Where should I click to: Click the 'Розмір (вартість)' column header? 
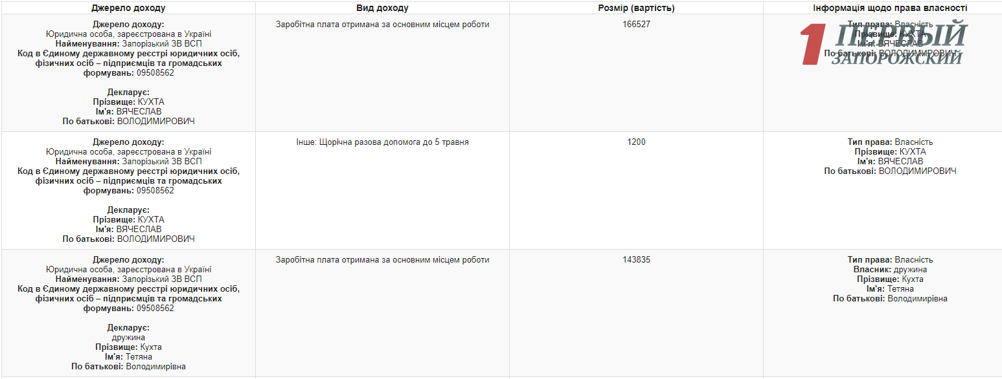pyautogui.click(x=636, y=8)
